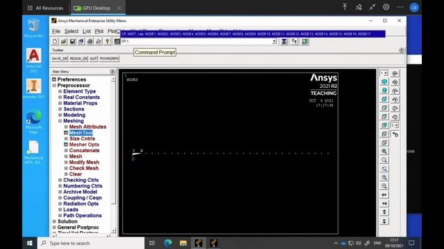
Task: Click the Save Analysis floppy icon
Action: [72, 41]
